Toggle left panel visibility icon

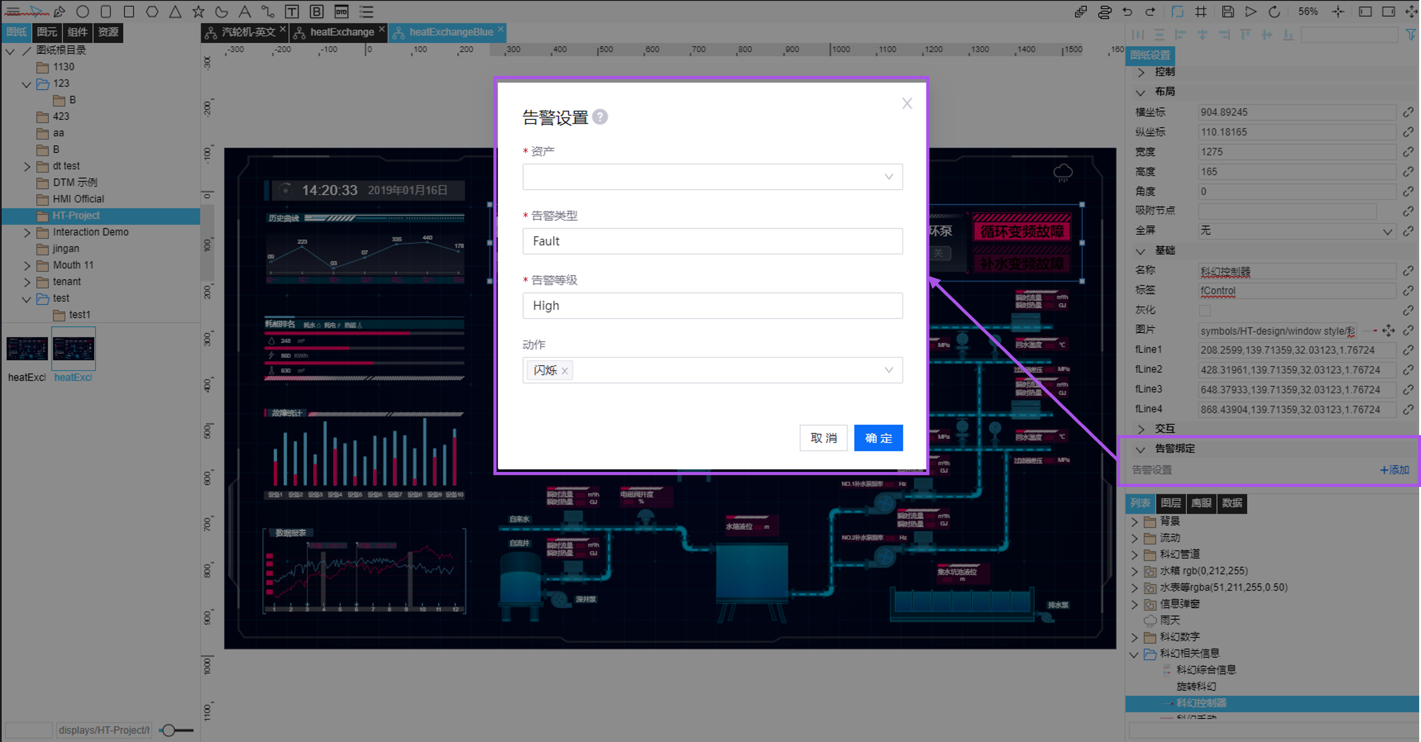point(1365,11)
